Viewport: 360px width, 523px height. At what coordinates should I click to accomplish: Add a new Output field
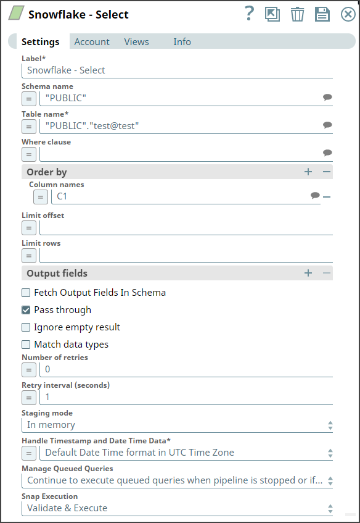pyautogui.click(x=308, y=273)
